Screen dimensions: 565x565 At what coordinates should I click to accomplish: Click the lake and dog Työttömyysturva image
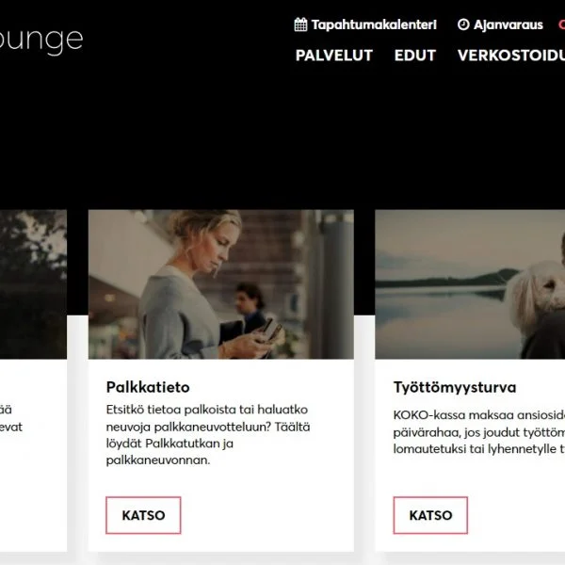[x=470, y=284]
